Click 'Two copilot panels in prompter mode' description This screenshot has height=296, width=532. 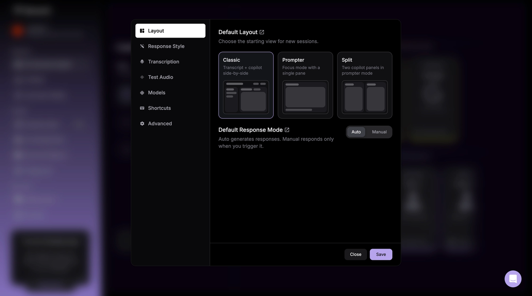coord(363,70)
